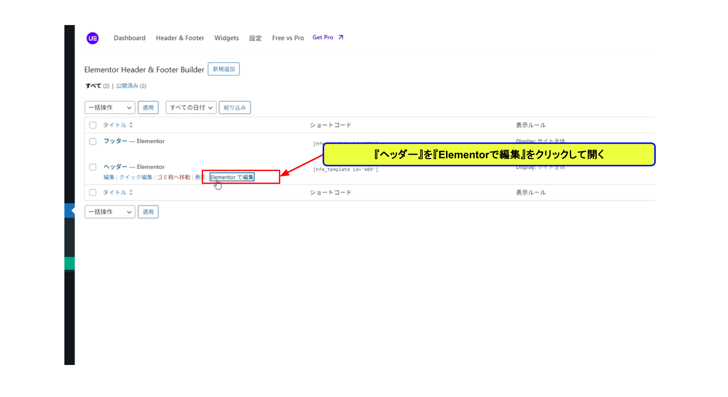This screenshot has width=728, height=397.
Task: Open the top 一括操作 dropdown
Action: [x=110, y=107]
